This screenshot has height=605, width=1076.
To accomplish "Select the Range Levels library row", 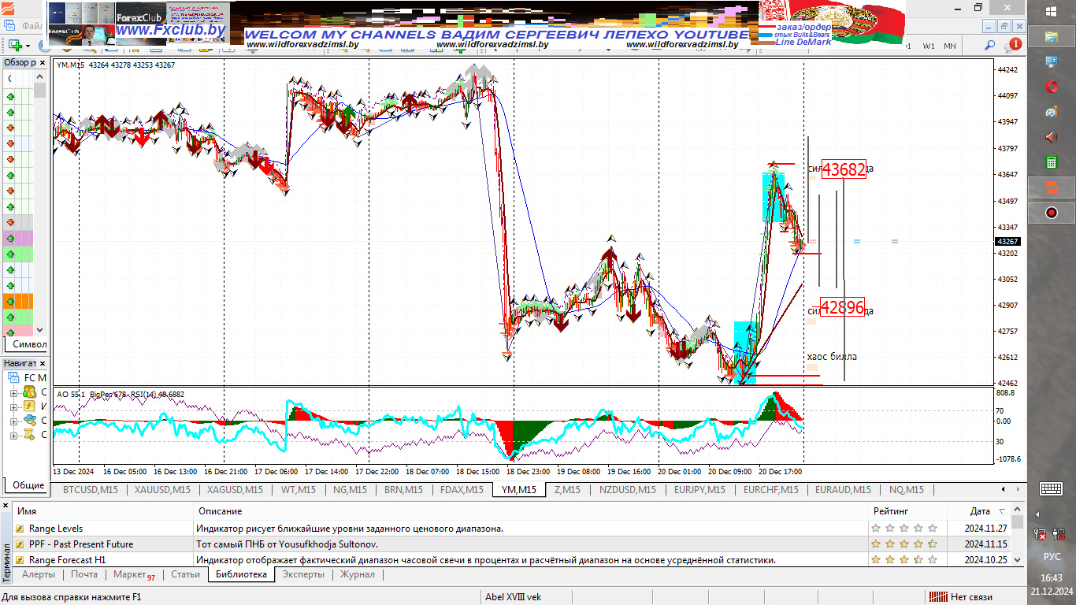I will point(512,529).
